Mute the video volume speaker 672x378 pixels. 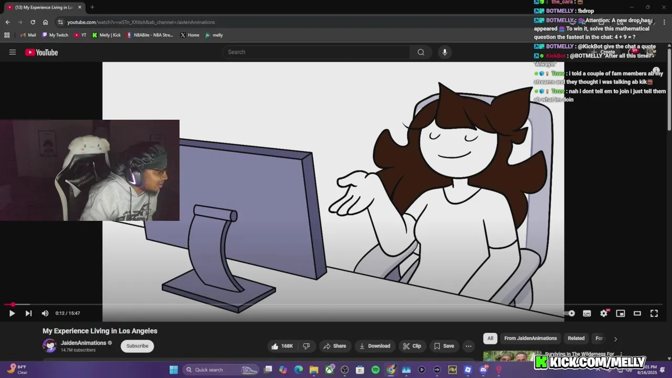click(x=45, y=313)
